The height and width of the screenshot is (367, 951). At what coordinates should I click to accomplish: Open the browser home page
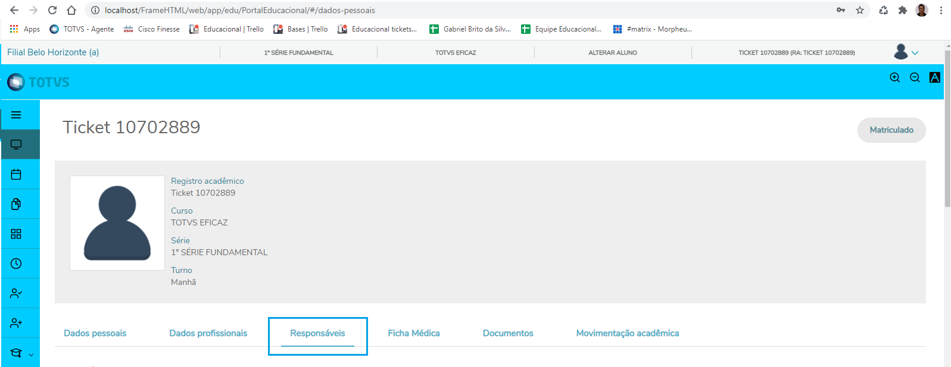(x=71, y=10)
